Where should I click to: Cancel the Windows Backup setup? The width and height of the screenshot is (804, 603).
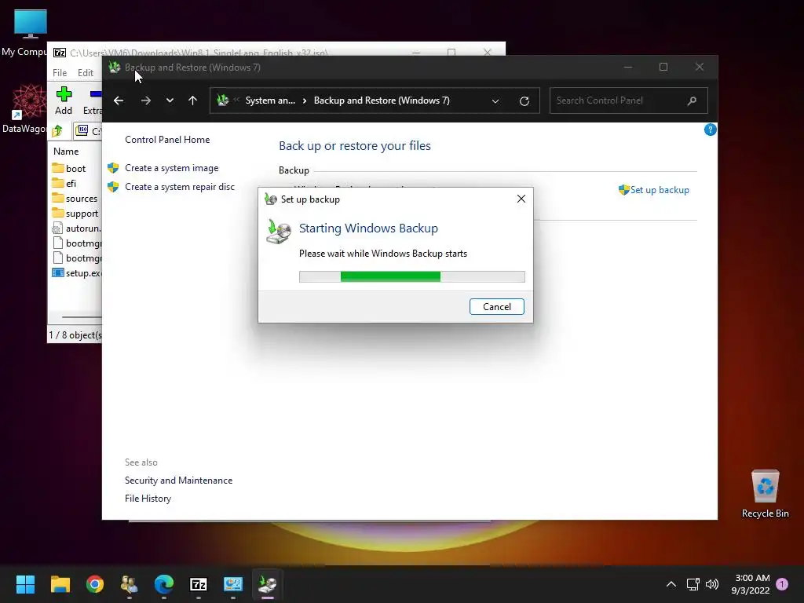click(x=496, y=307)
